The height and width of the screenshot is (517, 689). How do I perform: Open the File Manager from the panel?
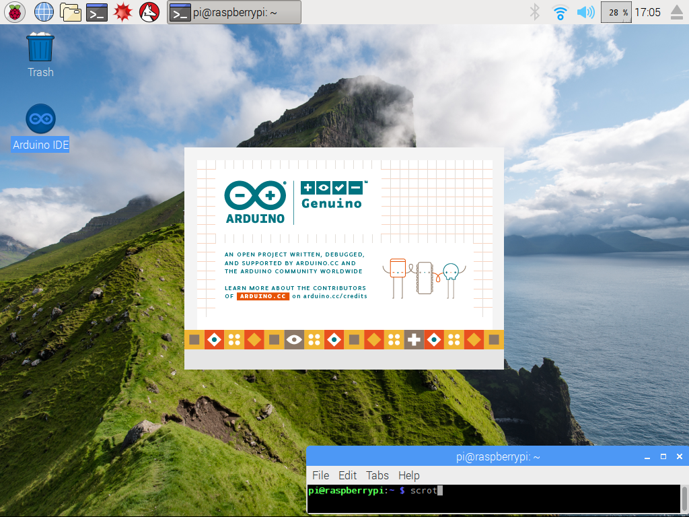click(71, 11)
